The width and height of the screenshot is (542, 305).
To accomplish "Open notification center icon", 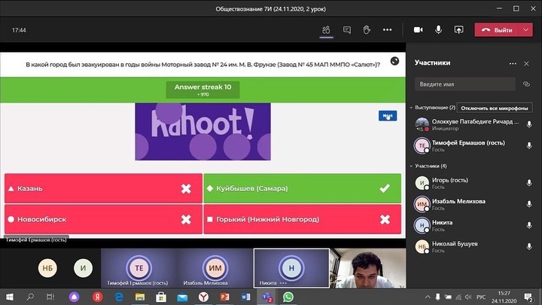I will (x=528, y=297).
